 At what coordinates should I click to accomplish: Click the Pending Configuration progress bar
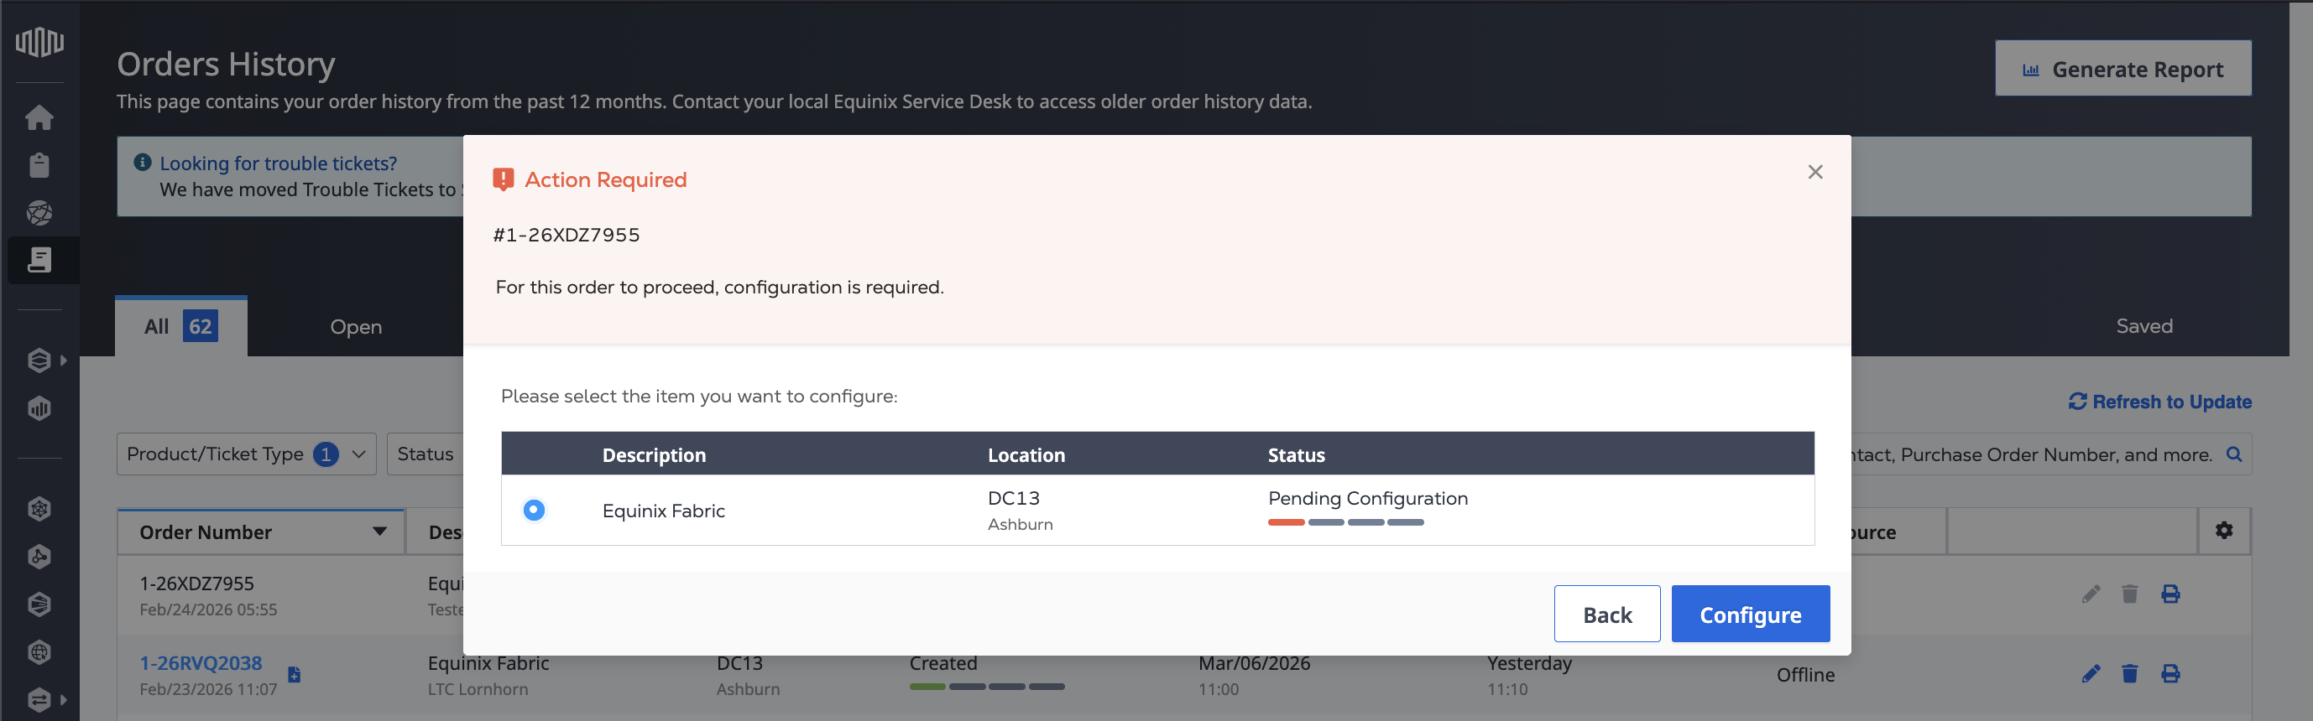[x=1345, y=522]
